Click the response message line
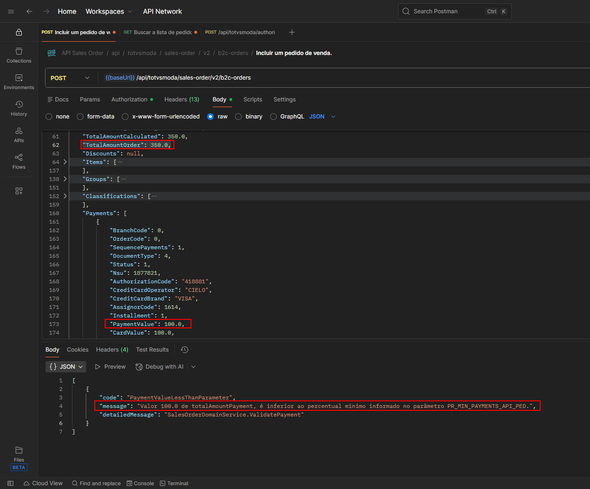The width and height of the screenshot is (590, 489). [317, 406]
